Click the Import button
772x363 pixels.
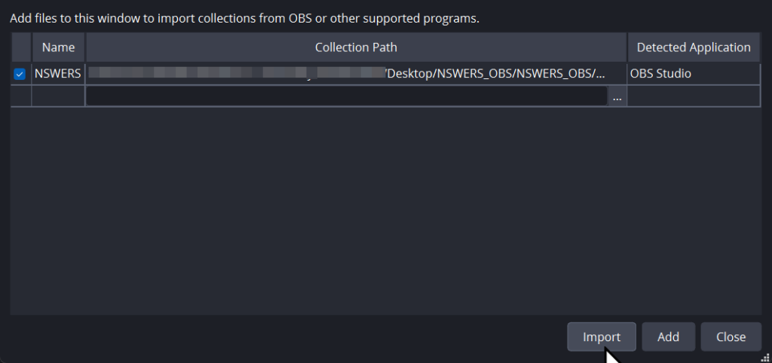coord(601,337)
